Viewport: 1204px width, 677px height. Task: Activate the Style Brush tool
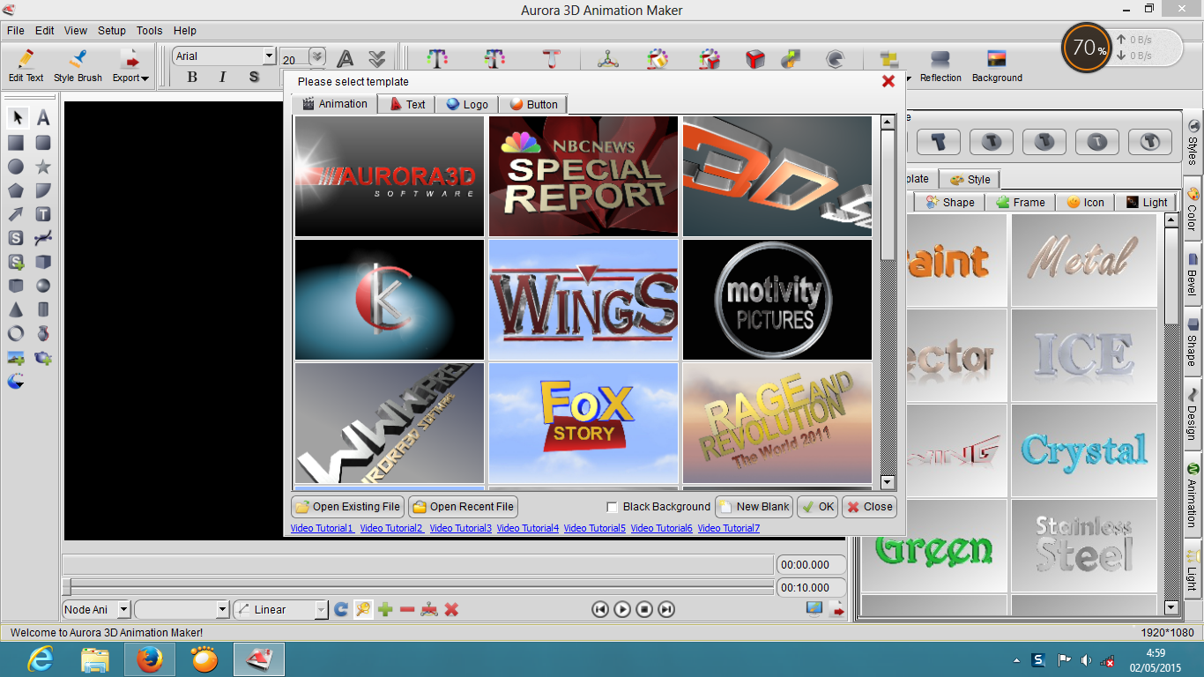pos(78,65)
